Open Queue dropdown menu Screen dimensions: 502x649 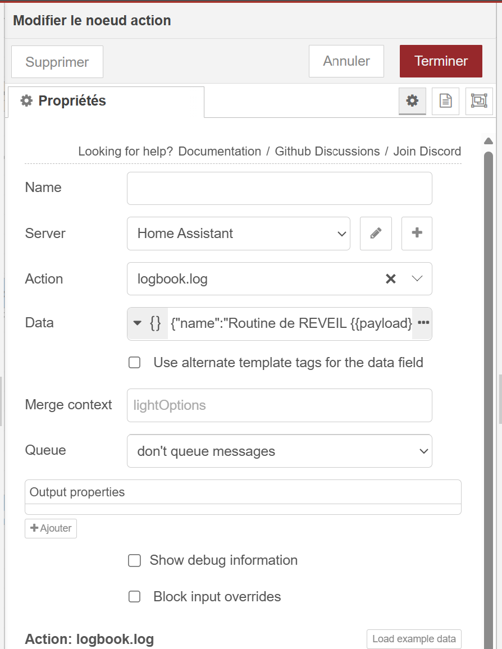click(279, 451)
